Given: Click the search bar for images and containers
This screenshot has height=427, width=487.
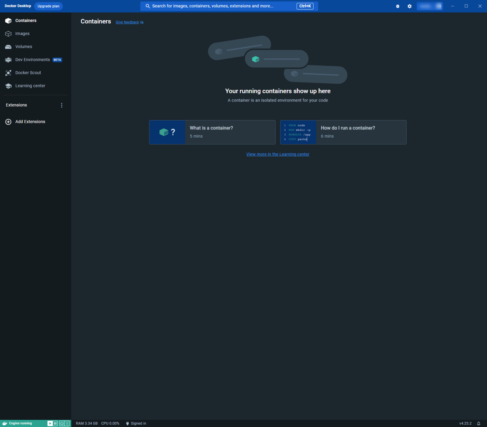Looking at the screenshot, I should [229, 6].
